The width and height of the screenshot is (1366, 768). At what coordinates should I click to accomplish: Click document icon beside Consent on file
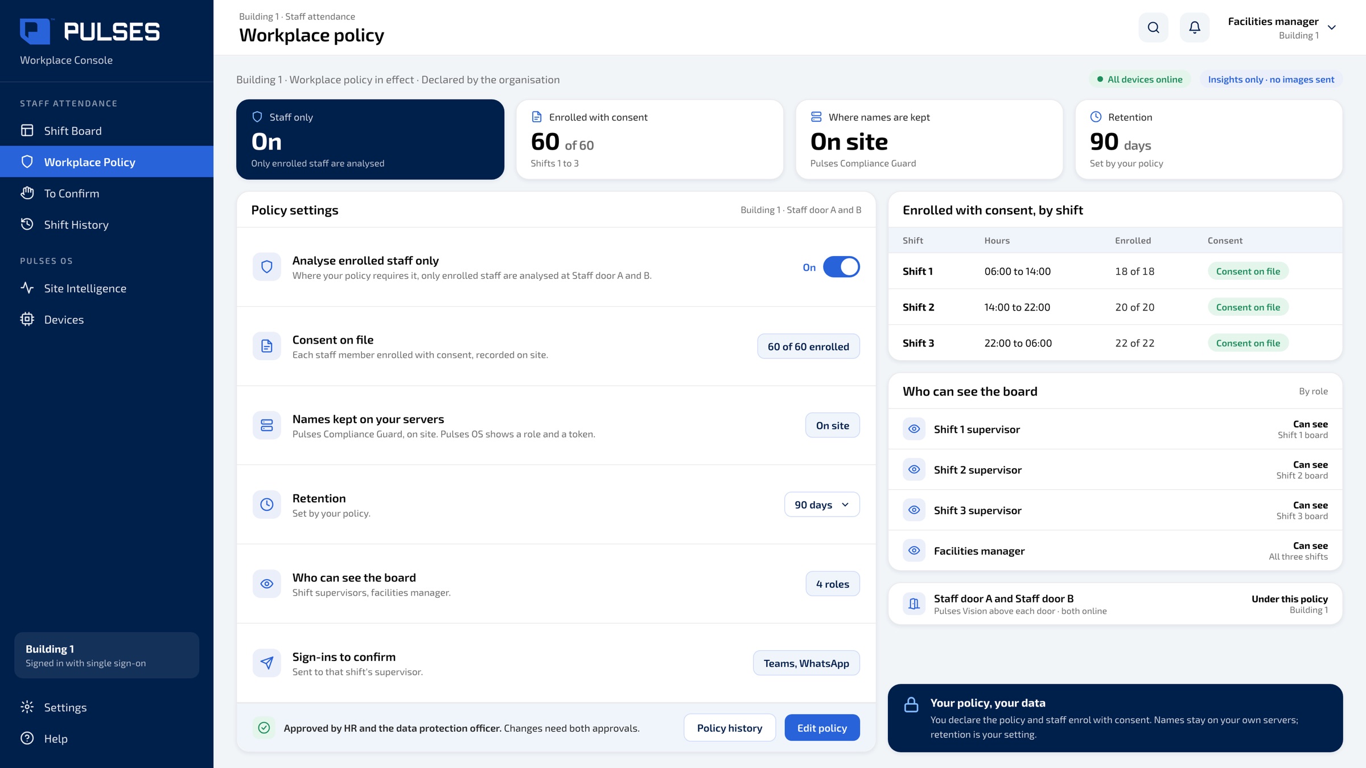[266, 346]
